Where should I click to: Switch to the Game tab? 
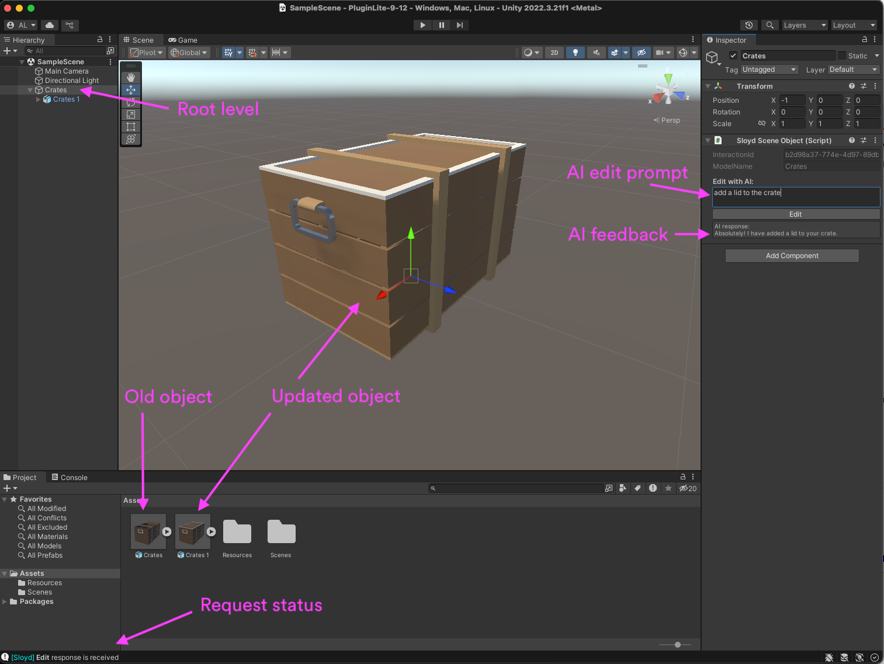pyautogui.click(x=183, y=40)
